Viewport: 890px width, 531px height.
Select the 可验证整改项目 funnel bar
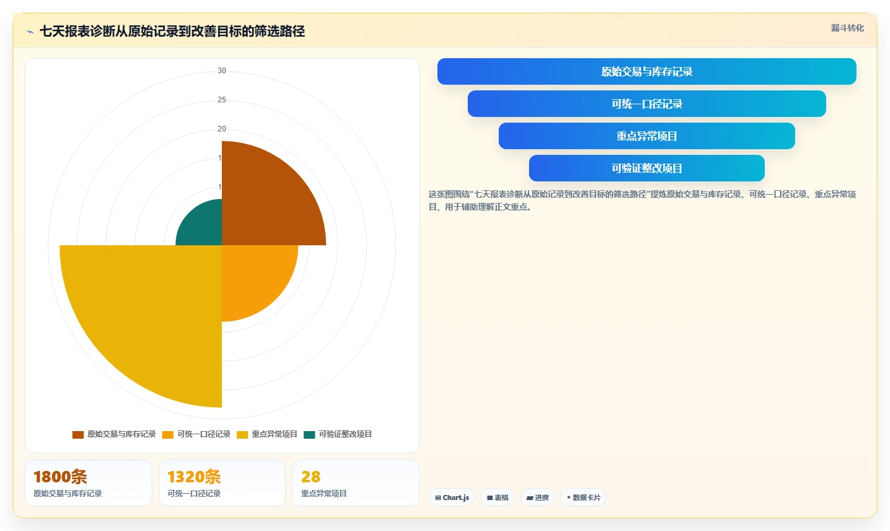[x=647, y=168]
